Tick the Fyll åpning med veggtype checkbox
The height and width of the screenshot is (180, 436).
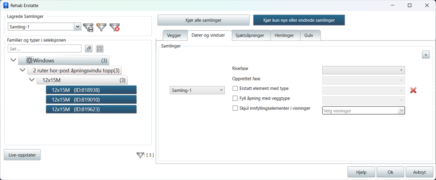[x=235, y=98]
